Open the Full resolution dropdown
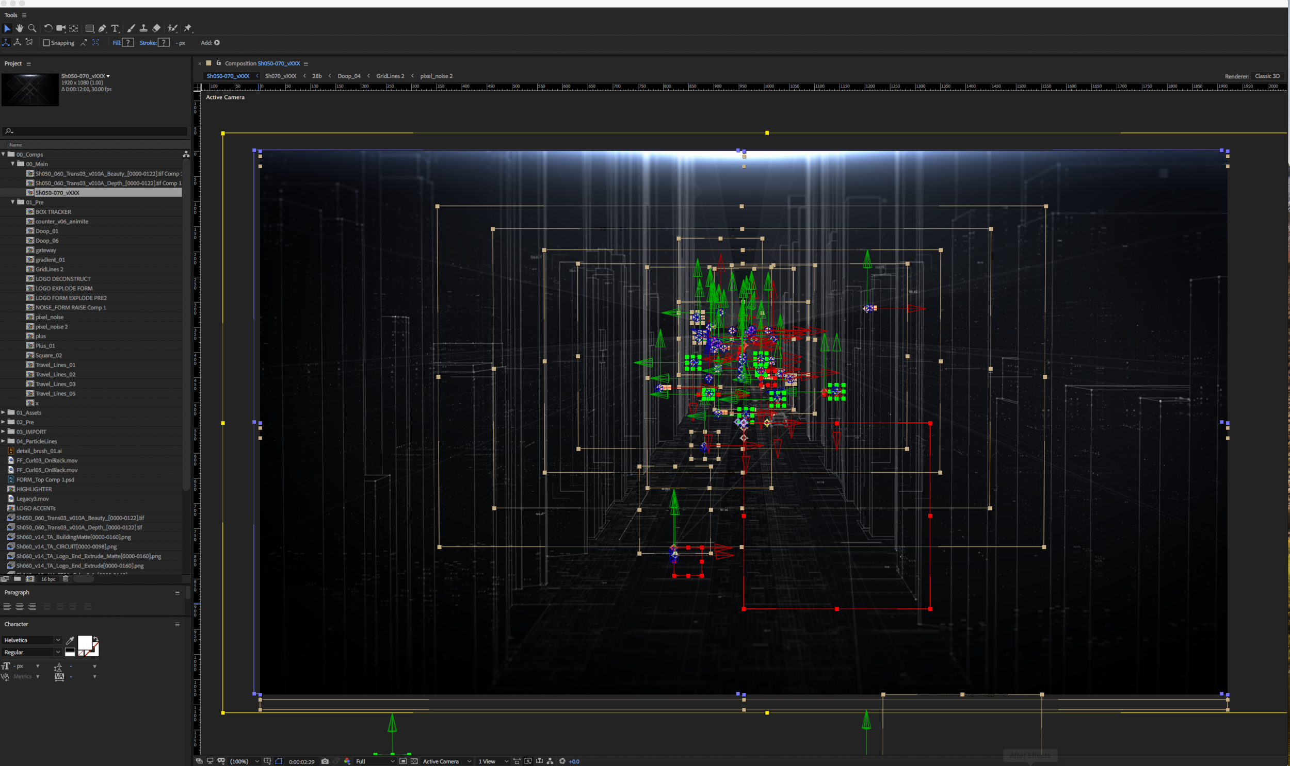The image size is (1290, 766). (x=375, y=761)
